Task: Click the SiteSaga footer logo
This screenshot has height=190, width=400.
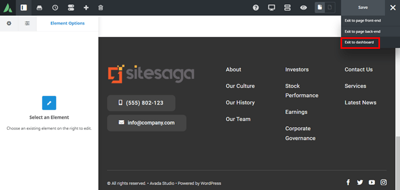Action: [x=151, y=74]
